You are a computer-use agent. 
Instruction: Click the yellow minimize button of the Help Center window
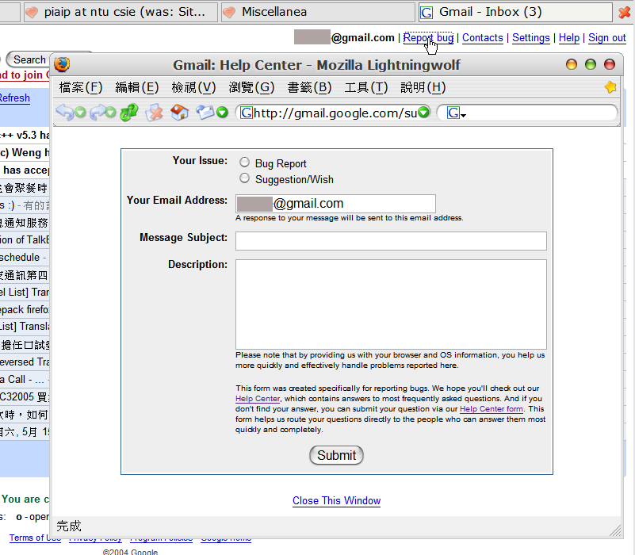click(x=572, y=64)
